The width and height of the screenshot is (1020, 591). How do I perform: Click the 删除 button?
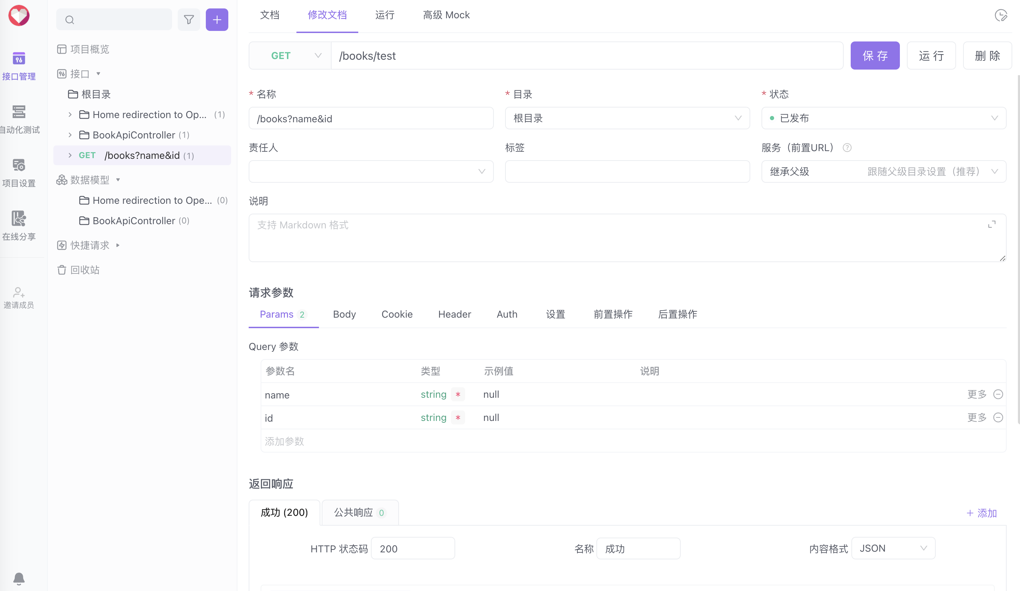[987, 56]
